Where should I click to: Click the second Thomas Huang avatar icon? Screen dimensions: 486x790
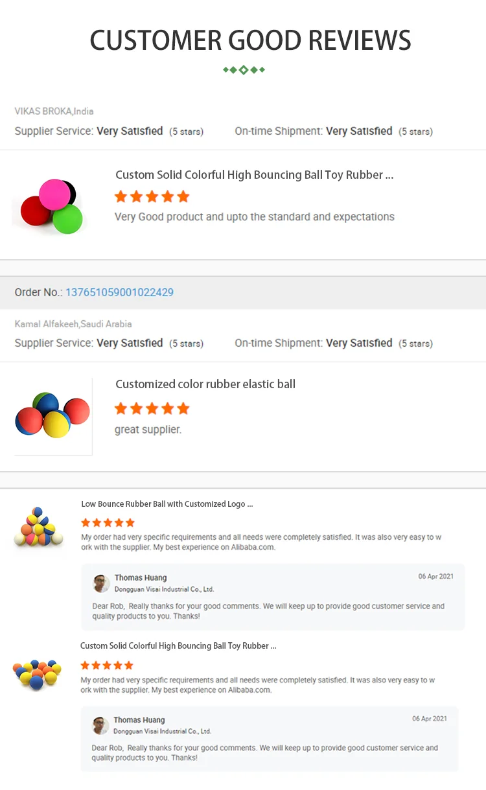pos(100,725)
